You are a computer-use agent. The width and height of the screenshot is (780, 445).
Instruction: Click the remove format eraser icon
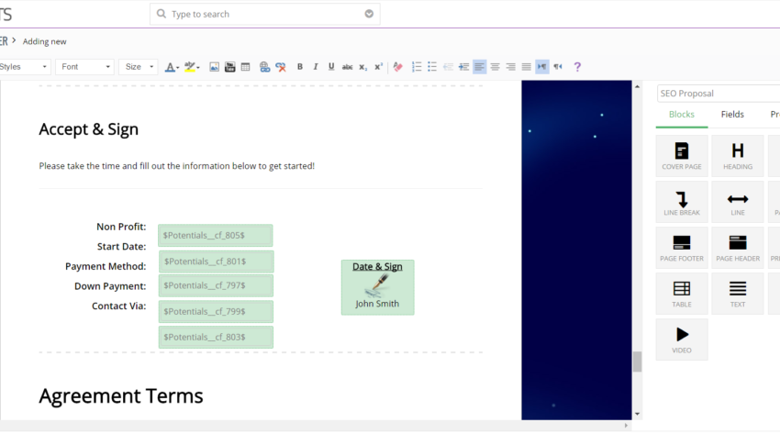(x=397, y=67)
